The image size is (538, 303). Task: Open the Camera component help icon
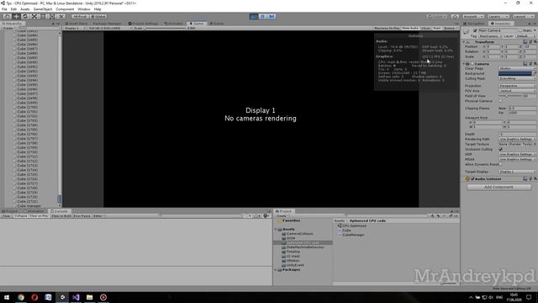(525, 64)
